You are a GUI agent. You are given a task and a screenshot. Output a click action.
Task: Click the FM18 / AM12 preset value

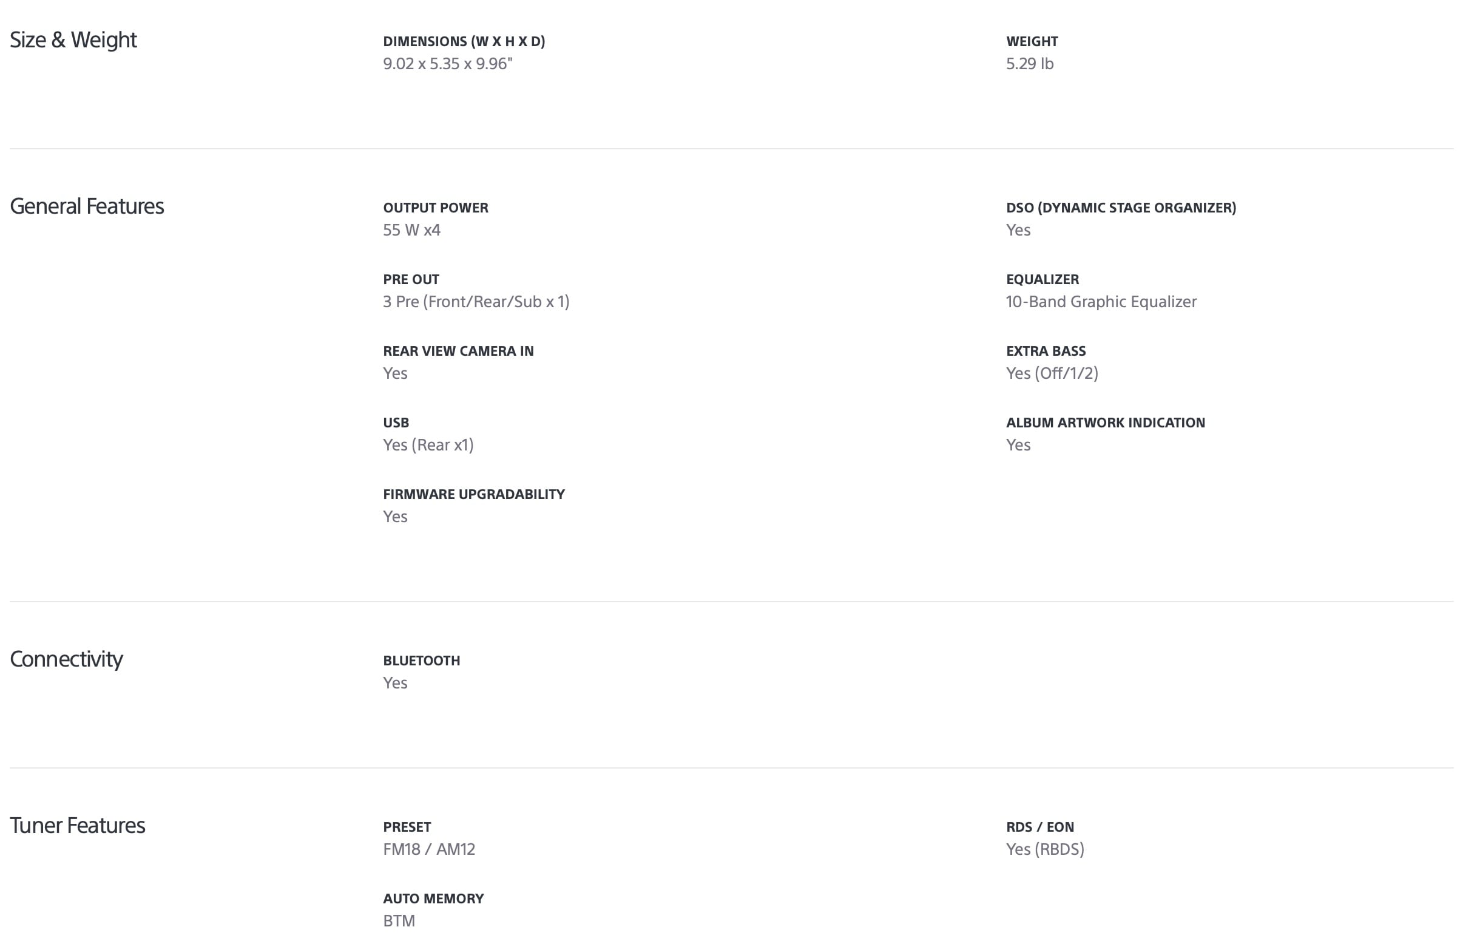428,849
